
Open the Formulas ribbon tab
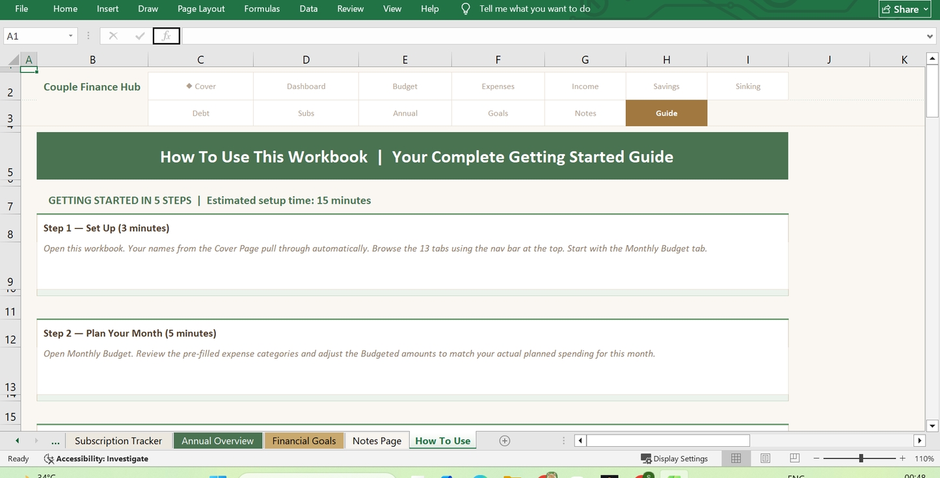point(262,8)
